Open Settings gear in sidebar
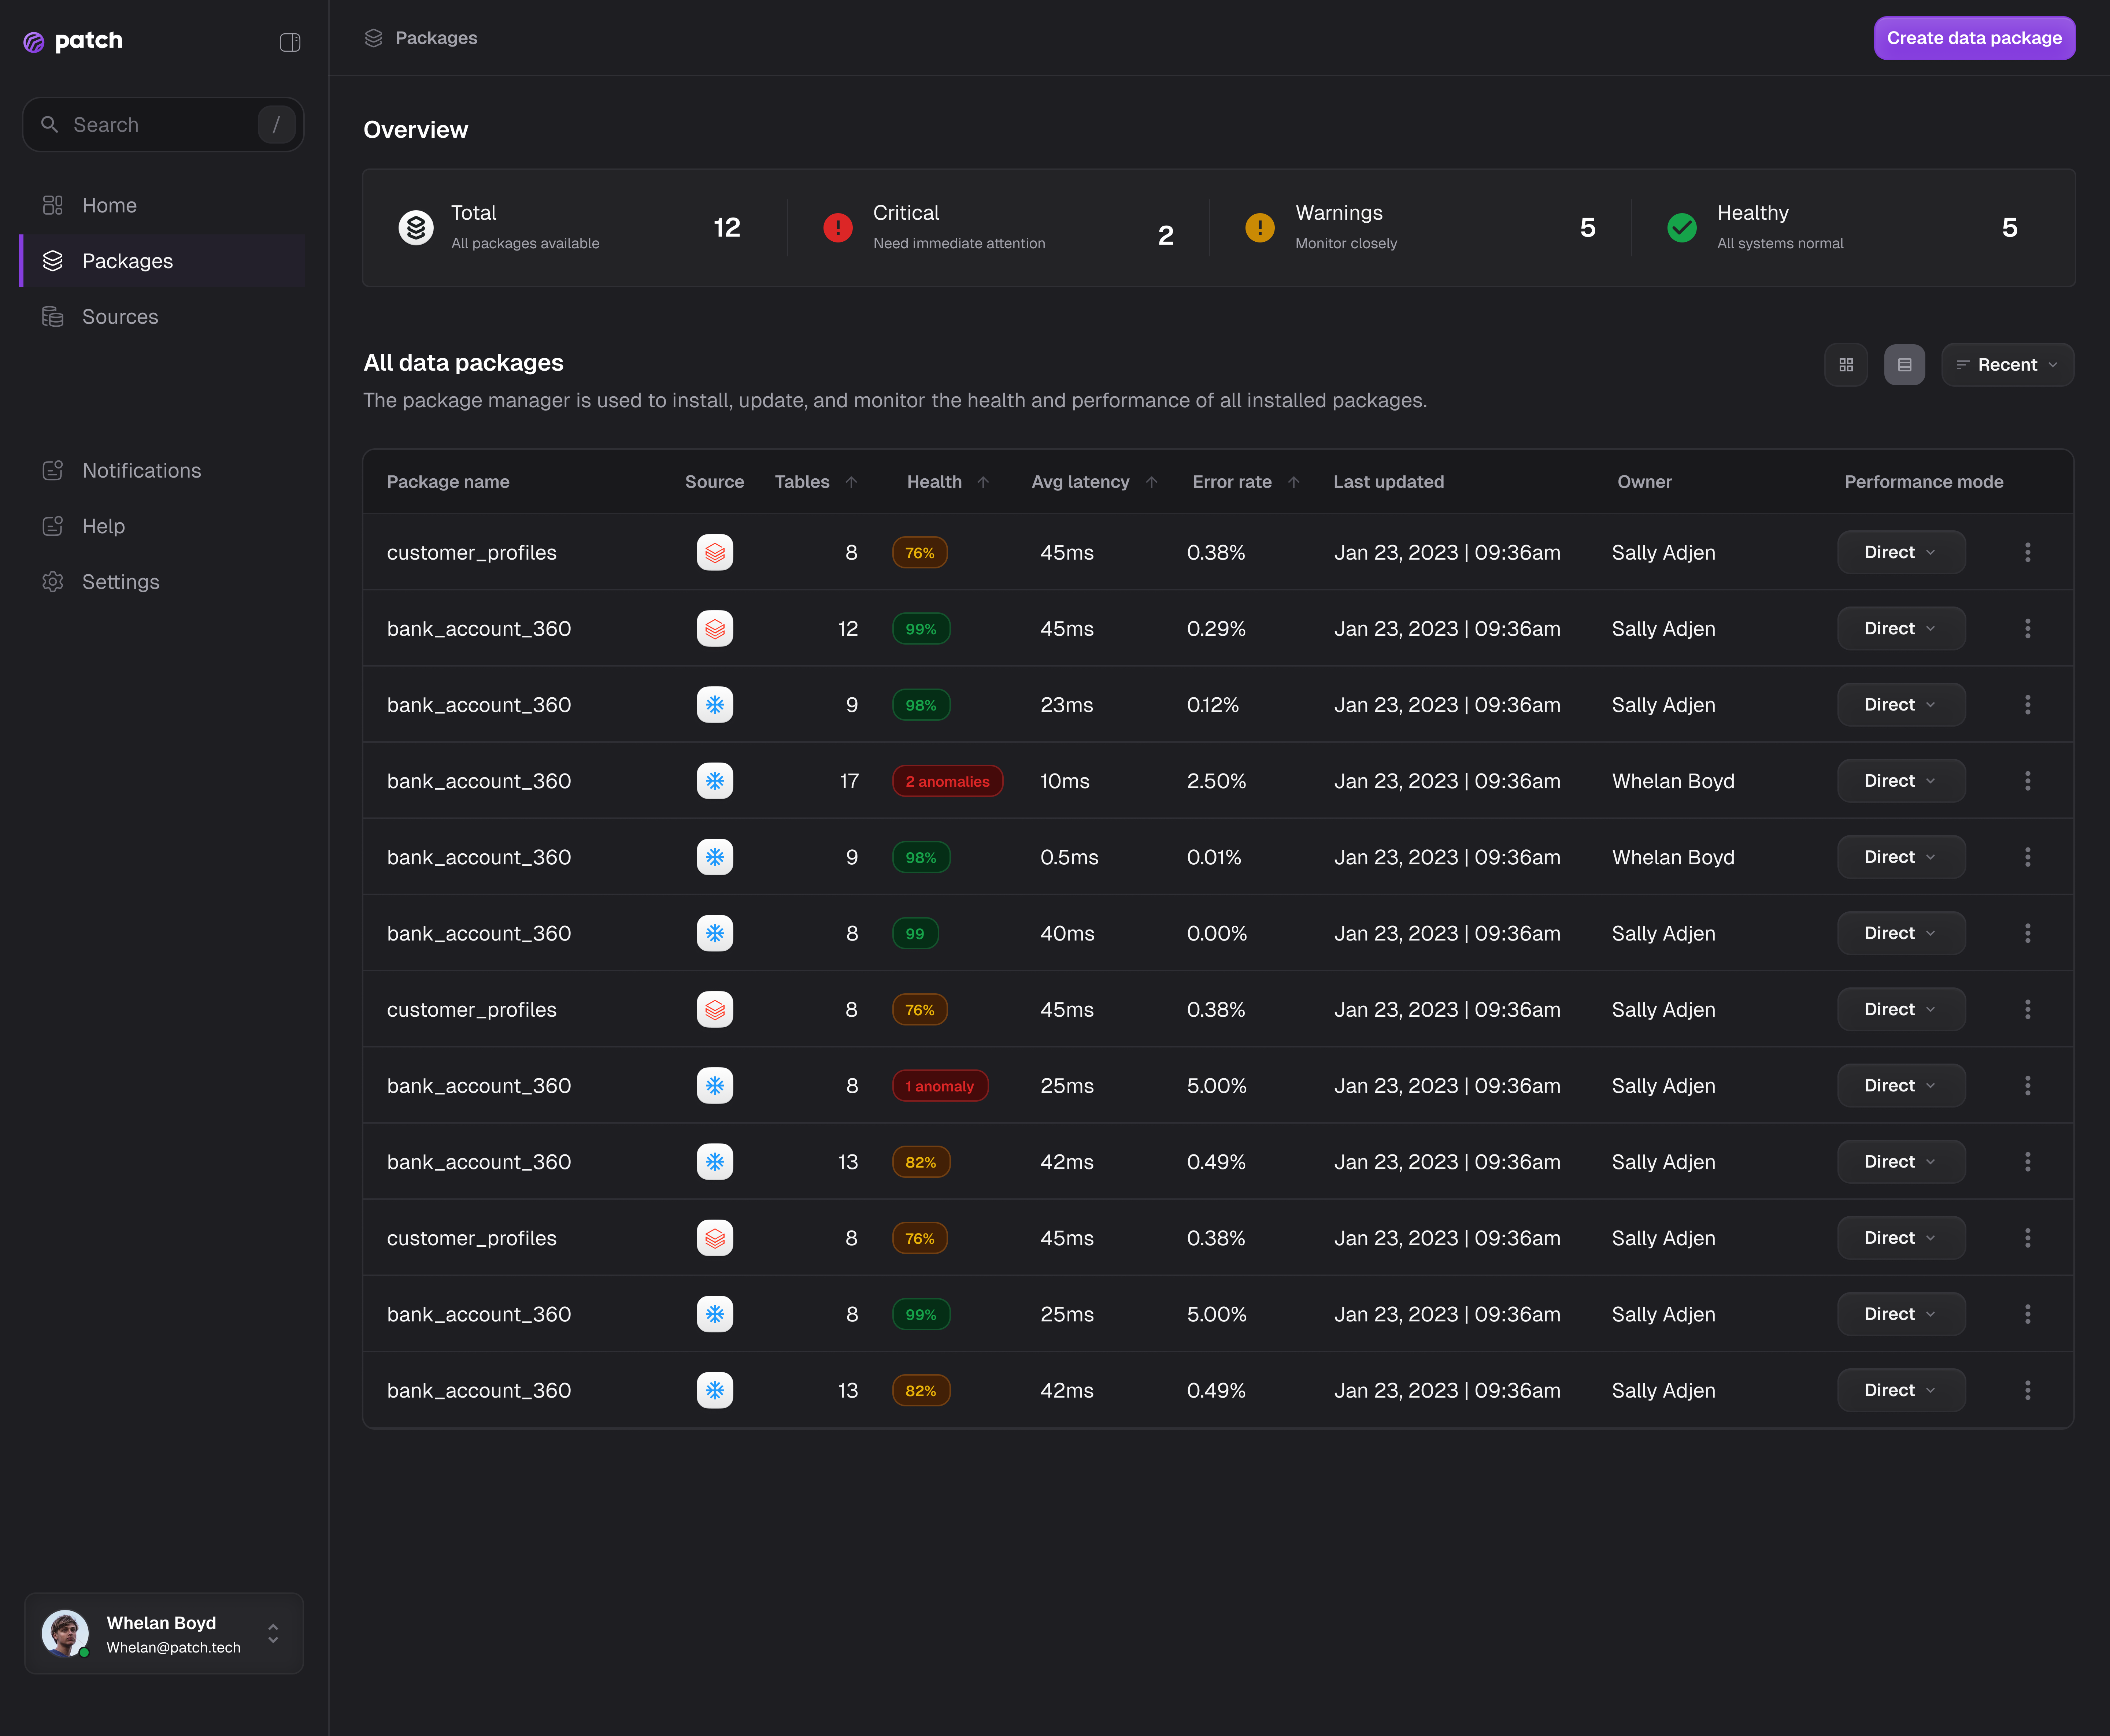 (x=53, y=582)
